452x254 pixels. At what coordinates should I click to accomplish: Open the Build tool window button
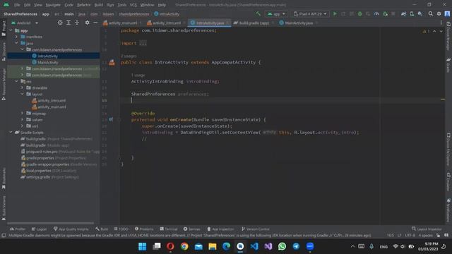(x=102, y=229)
